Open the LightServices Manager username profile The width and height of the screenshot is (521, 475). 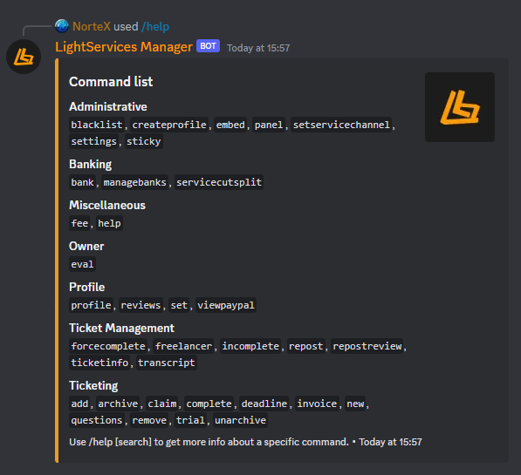pos(124,47)
